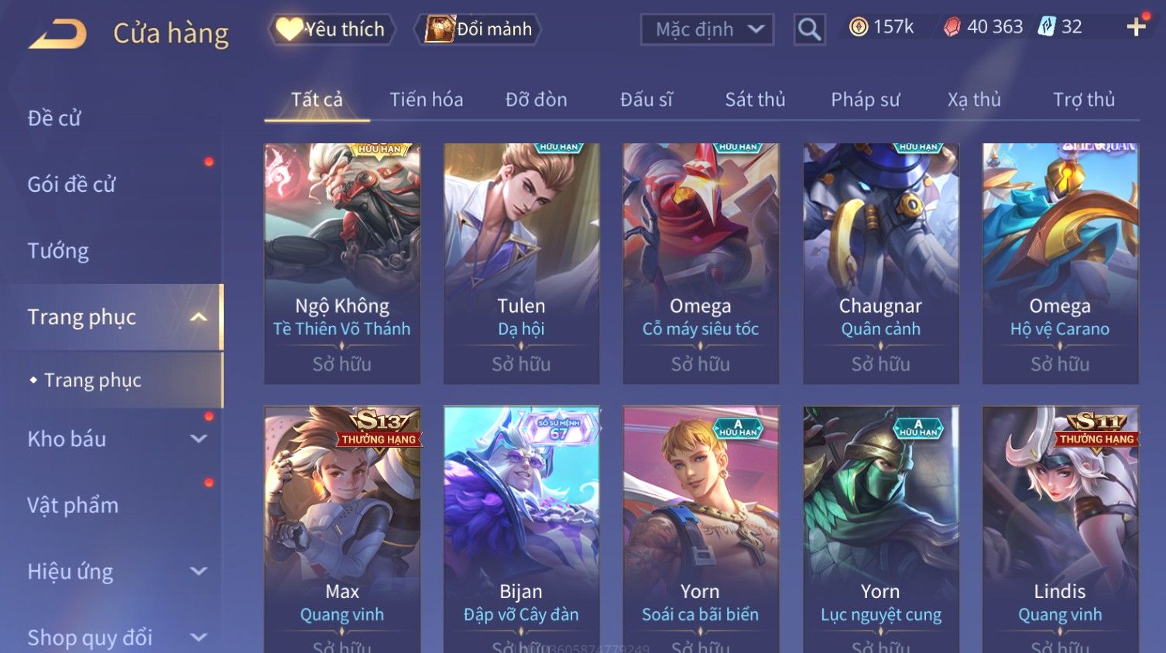
Task: Expand the Kho báu sidebar section
Action: [198, 439]
